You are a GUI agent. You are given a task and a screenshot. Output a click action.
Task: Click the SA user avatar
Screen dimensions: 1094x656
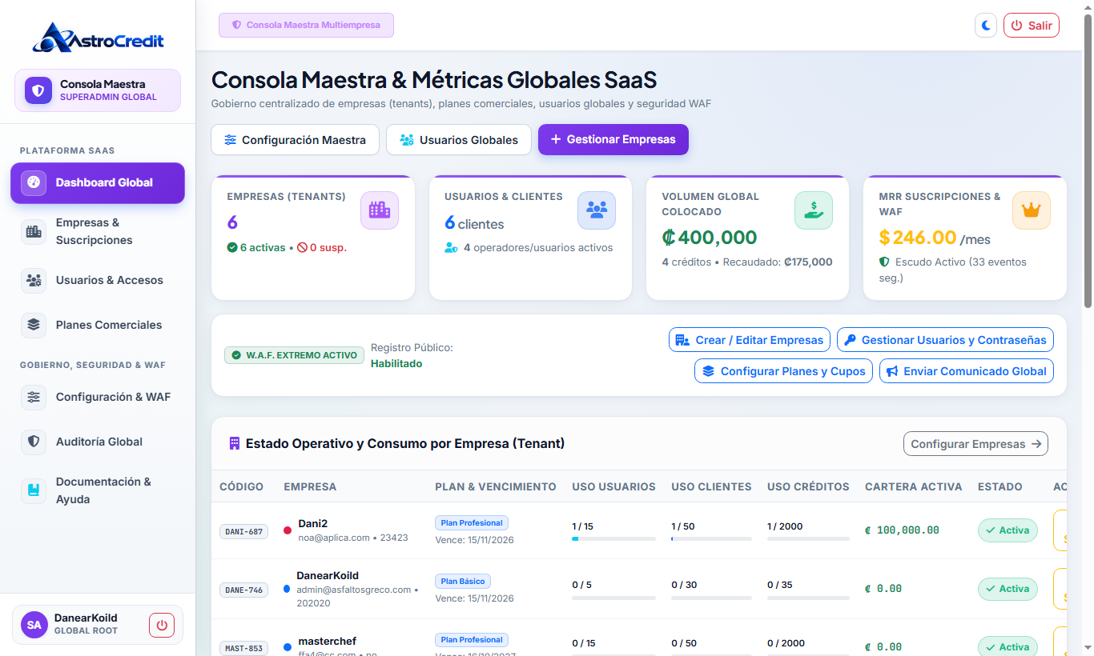tap(34, 625)
